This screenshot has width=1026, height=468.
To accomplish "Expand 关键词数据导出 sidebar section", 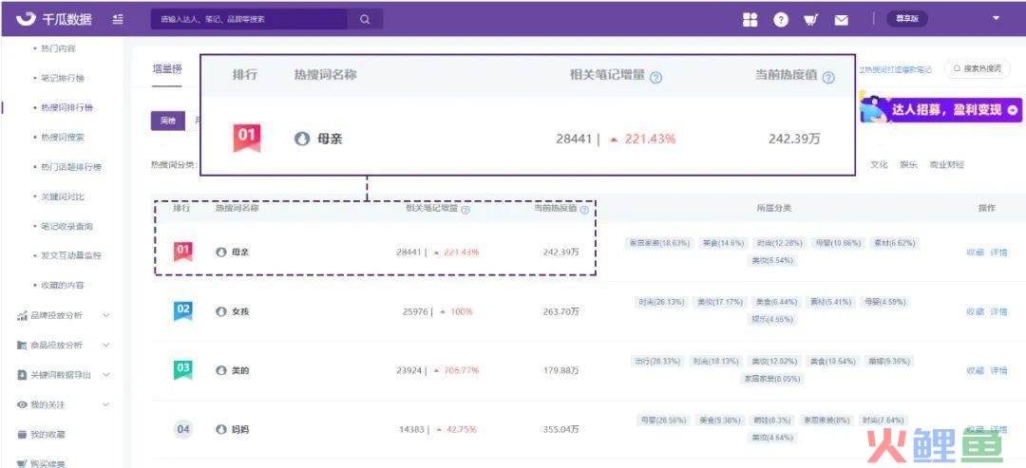I will pyautogui.click(x=106, y=375).
